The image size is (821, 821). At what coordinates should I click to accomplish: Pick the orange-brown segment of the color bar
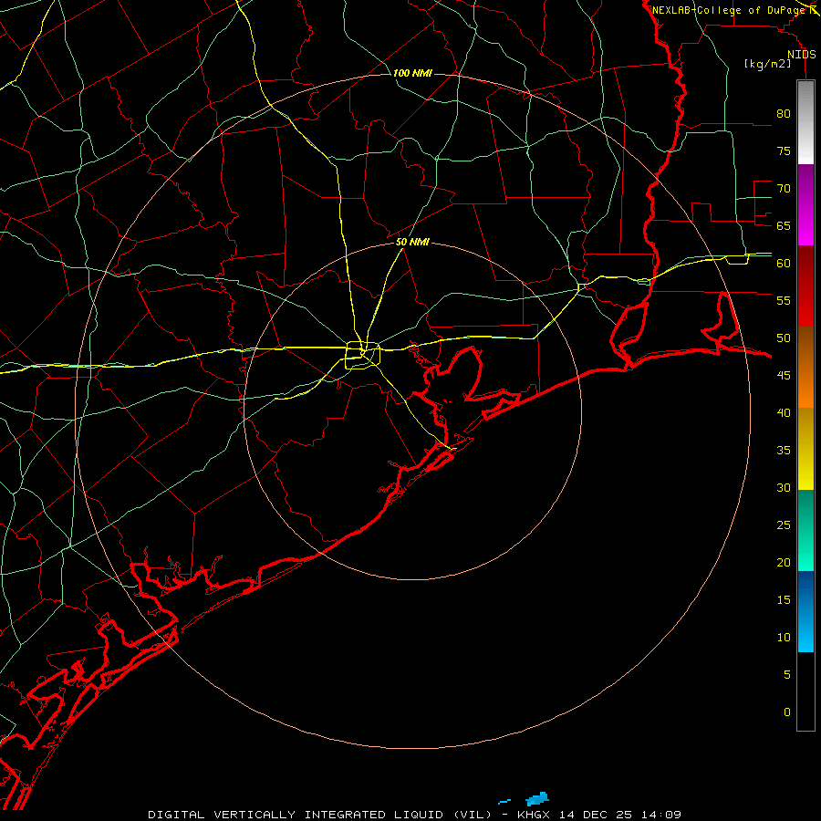[x=805, y=367]
